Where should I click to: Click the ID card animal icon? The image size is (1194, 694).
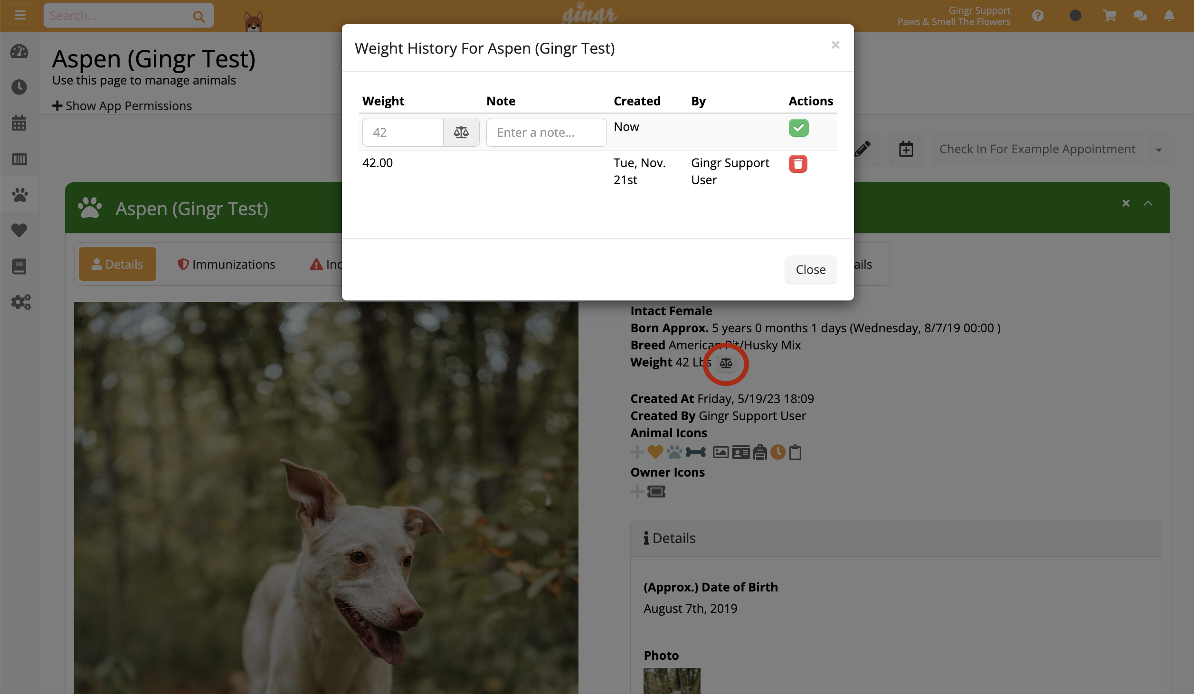[x=741, y=453]
